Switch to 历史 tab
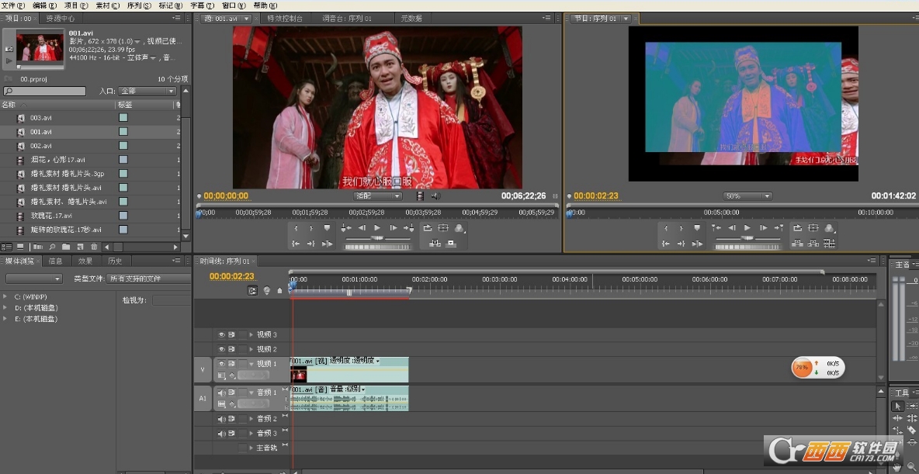The width and height of the screenshot is (919, 474). click(x=116, y=261)
